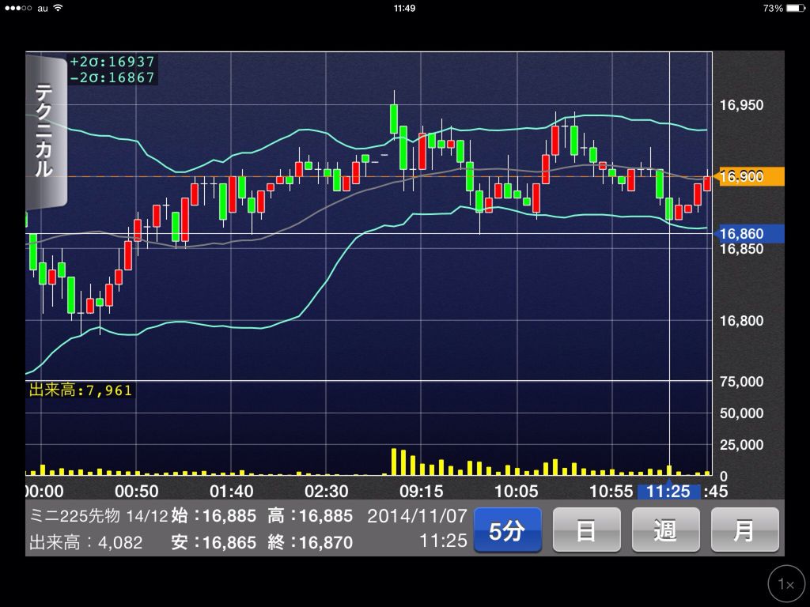Click the 10:55 time axis label
810x607 pixels.
[611, 491]
